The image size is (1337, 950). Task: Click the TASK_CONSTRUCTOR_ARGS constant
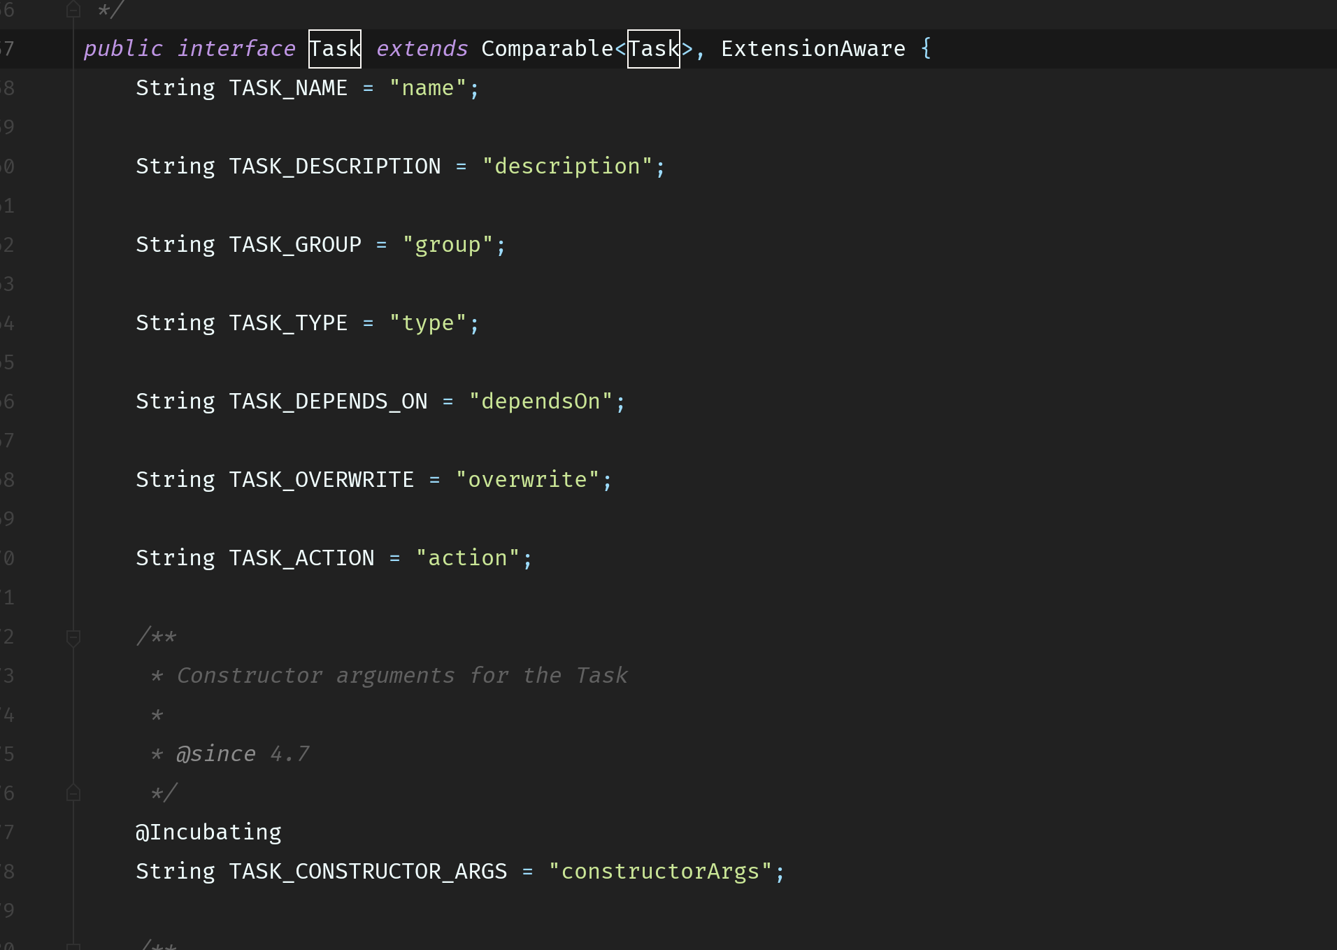[368, 872]
